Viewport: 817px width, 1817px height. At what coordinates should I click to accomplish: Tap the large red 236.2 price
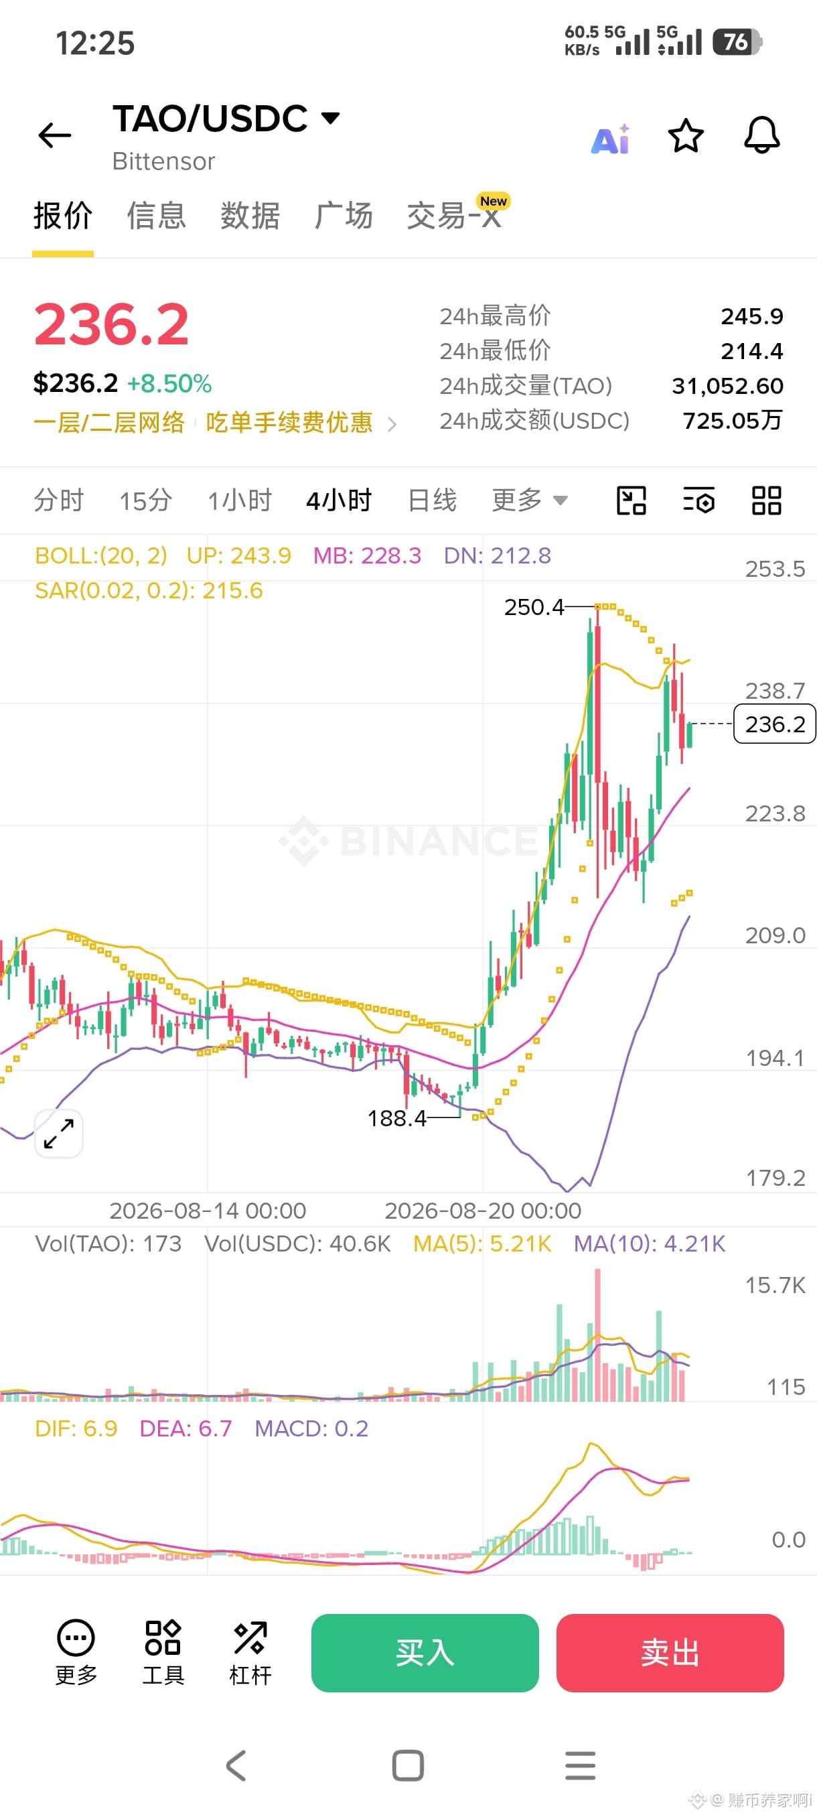click(111, 324)
